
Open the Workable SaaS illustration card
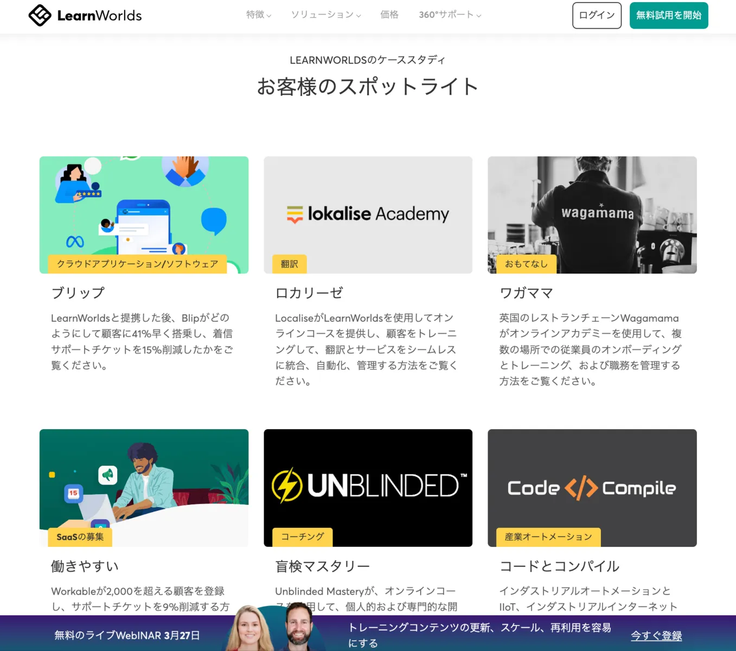(x=144, y=488)
